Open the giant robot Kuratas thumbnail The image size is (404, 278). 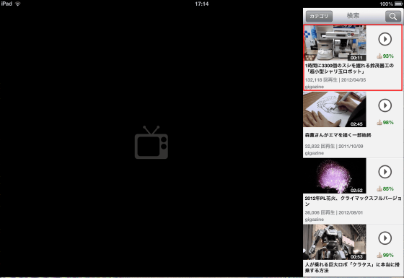click(335, 242)
